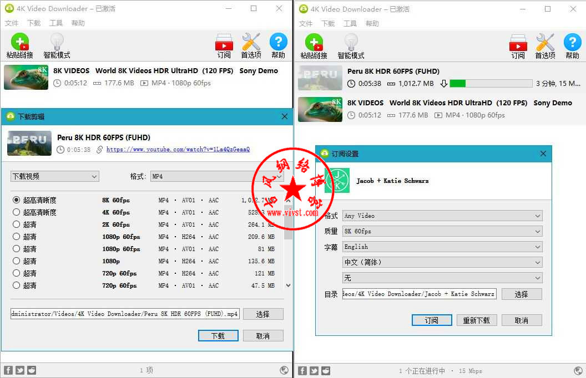Open Reddit icon in right window status bar

point(326,371)
